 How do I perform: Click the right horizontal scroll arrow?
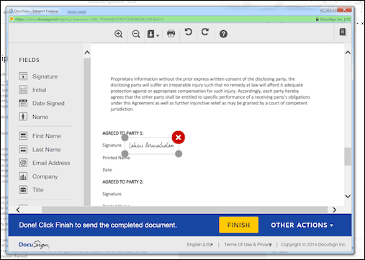pyautogui.click(x=334, y=210)
